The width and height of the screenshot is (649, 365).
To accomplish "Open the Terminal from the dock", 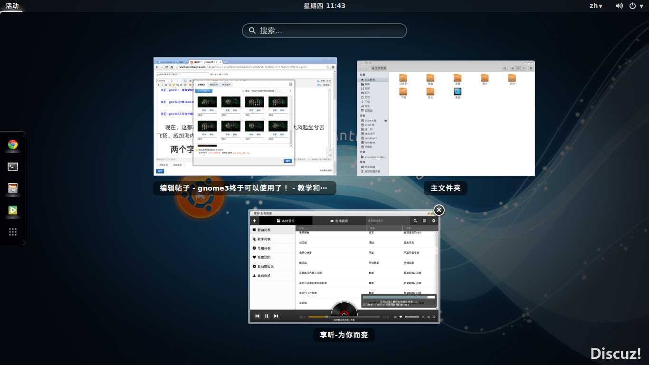I will 13,166.
